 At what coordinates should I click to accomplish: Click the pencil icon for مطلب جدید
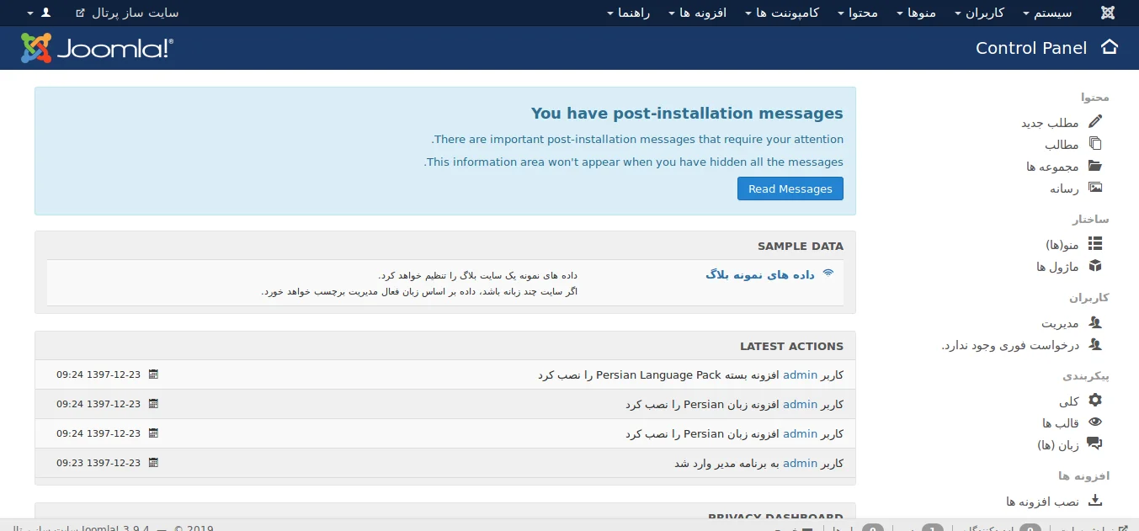pos(1094,121)
